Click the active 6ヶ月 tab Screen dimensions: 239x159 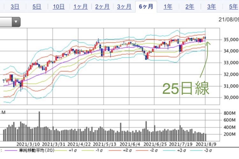pyautogui.click(x=146, y=7)
